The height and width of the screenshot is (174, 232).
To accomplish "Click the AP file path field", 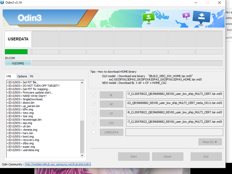I will pyautogui.click(x=175, y=104).
